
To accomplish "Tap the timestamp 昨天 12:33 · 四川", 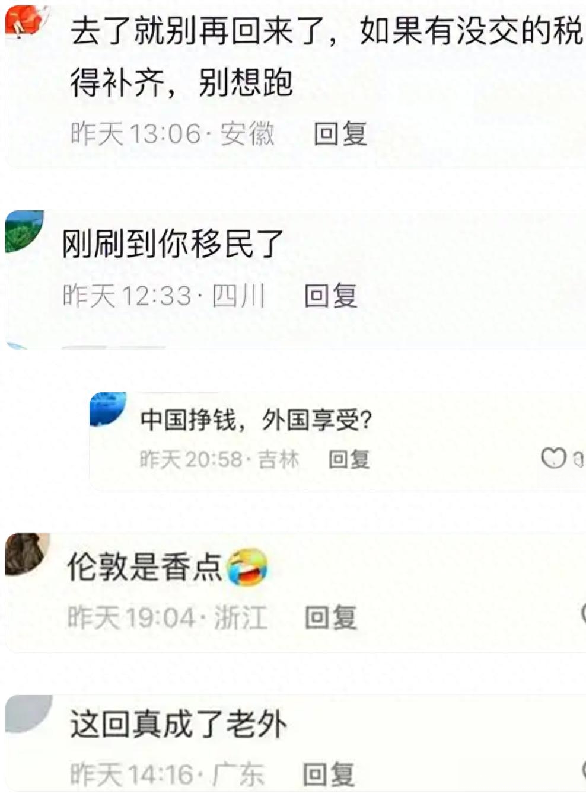I will click(164, 296).
